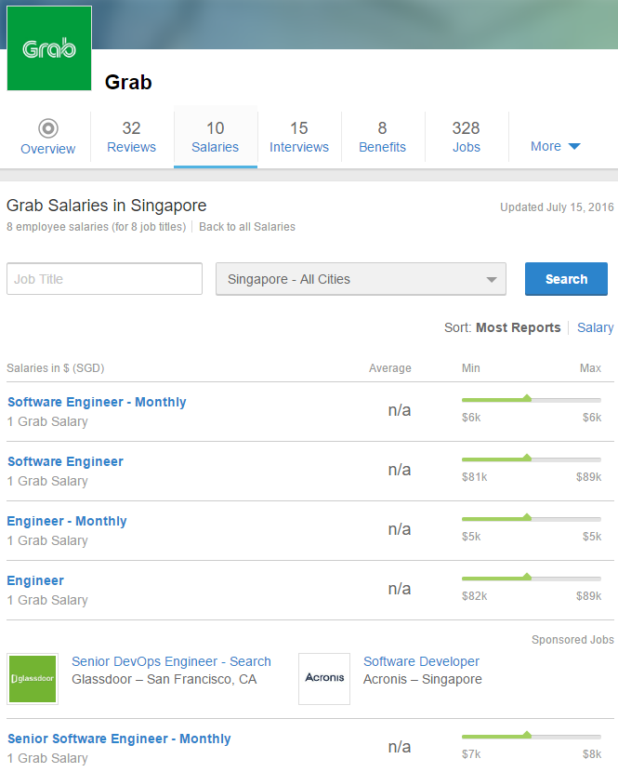
Task: Open Senior Software Engineer - Monthly salary entry
Action: pos(119,739)
